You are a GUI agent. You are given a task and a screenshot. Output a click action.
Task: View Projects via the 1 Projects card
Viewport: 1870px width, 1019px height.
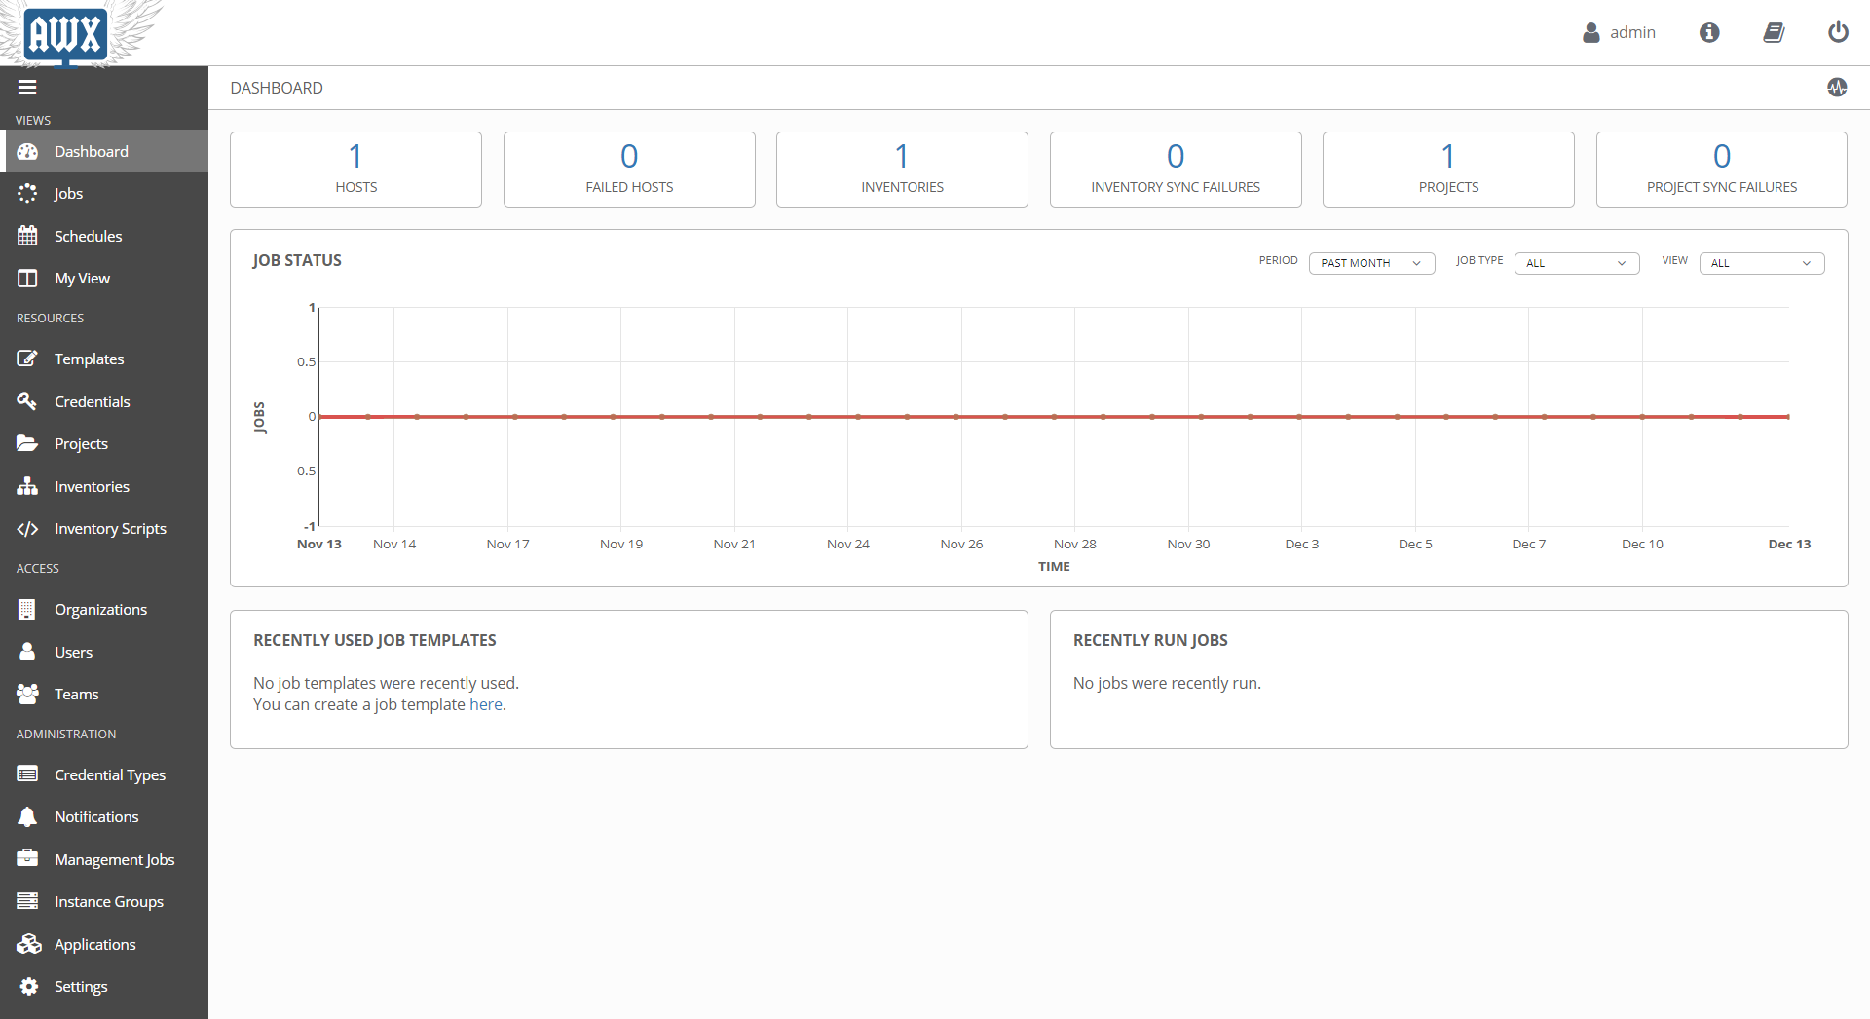[x=1447, y=169]
